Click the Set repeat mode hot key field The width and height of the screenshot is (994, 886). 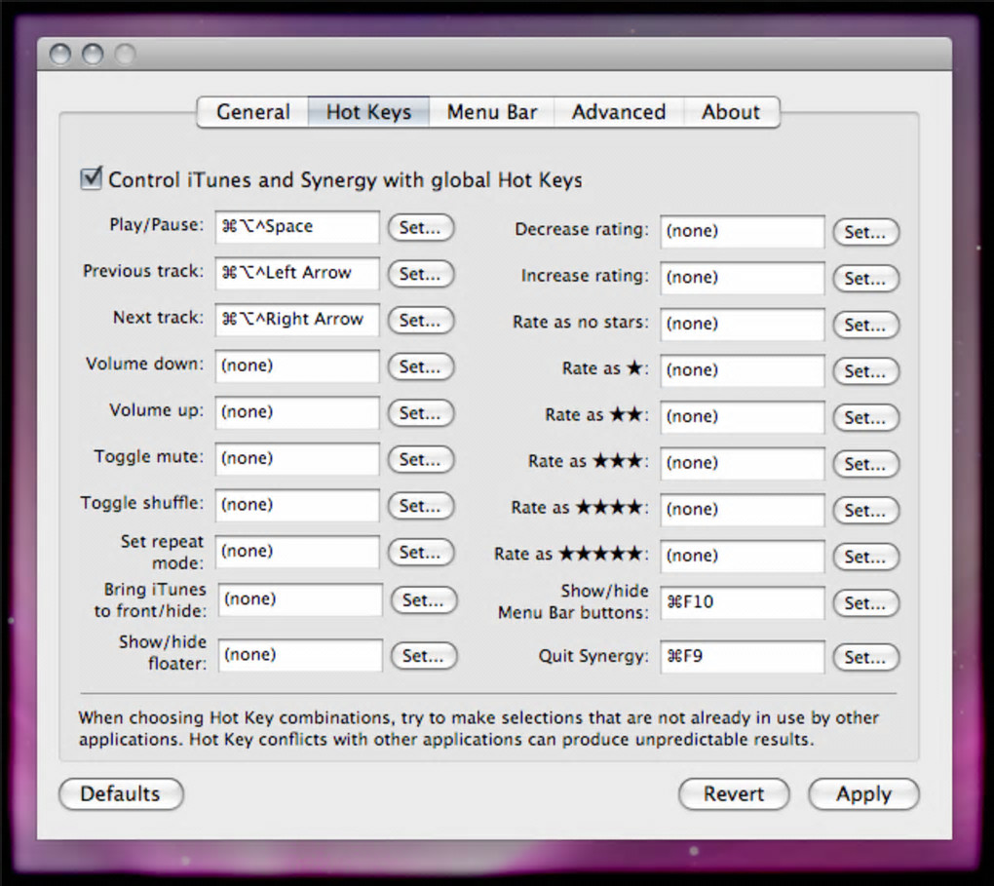(x=297, y=552)
